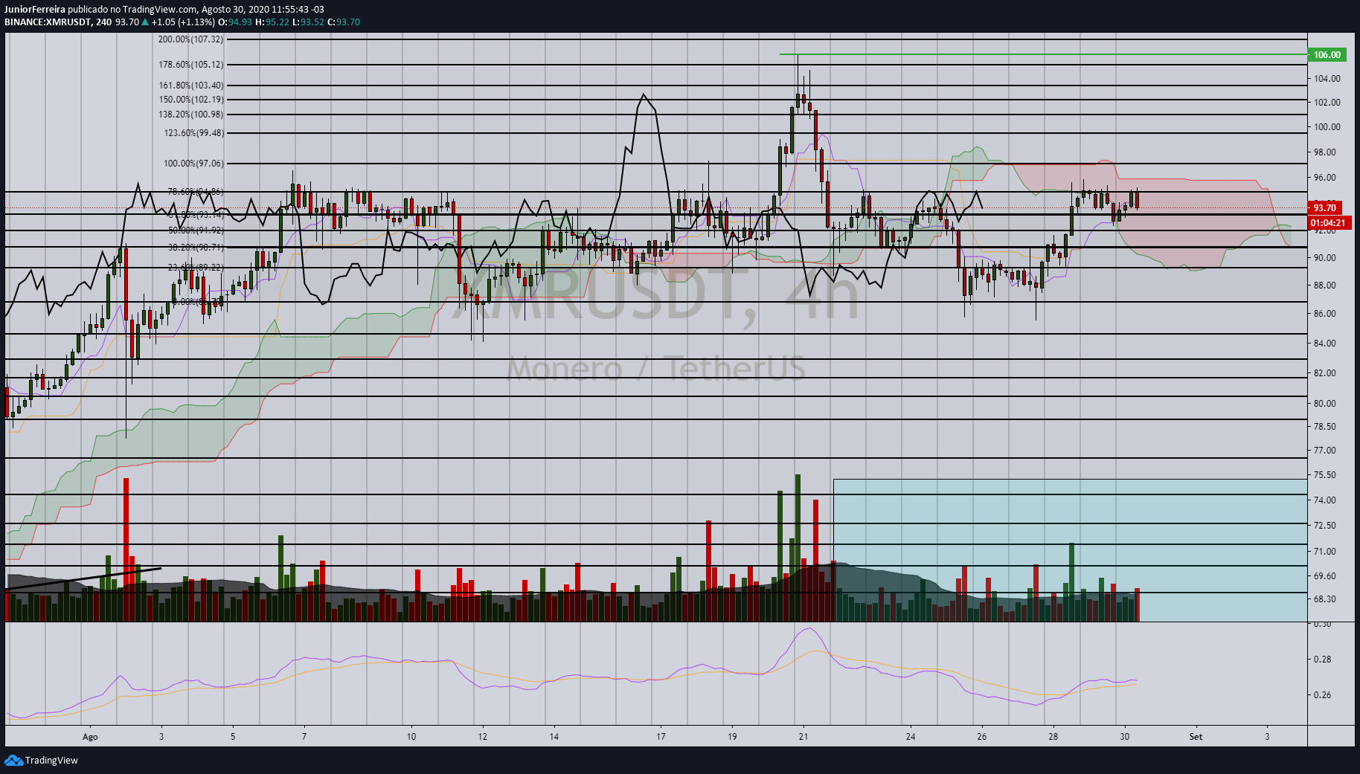Click the 178.60%(105.12) Fibonacci label
This screenshot has width=1360, height=774.
coord(190,64)
